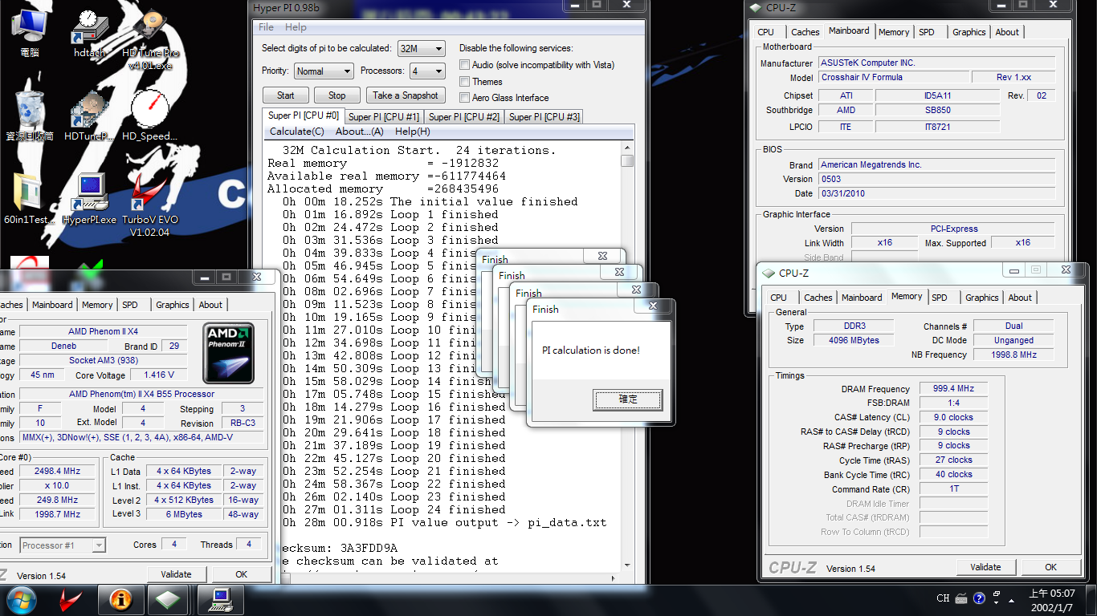This screenshot has width=1097, height=616.
Task: Open the Processor #1 selection dropdown
Action: point(63,545)
